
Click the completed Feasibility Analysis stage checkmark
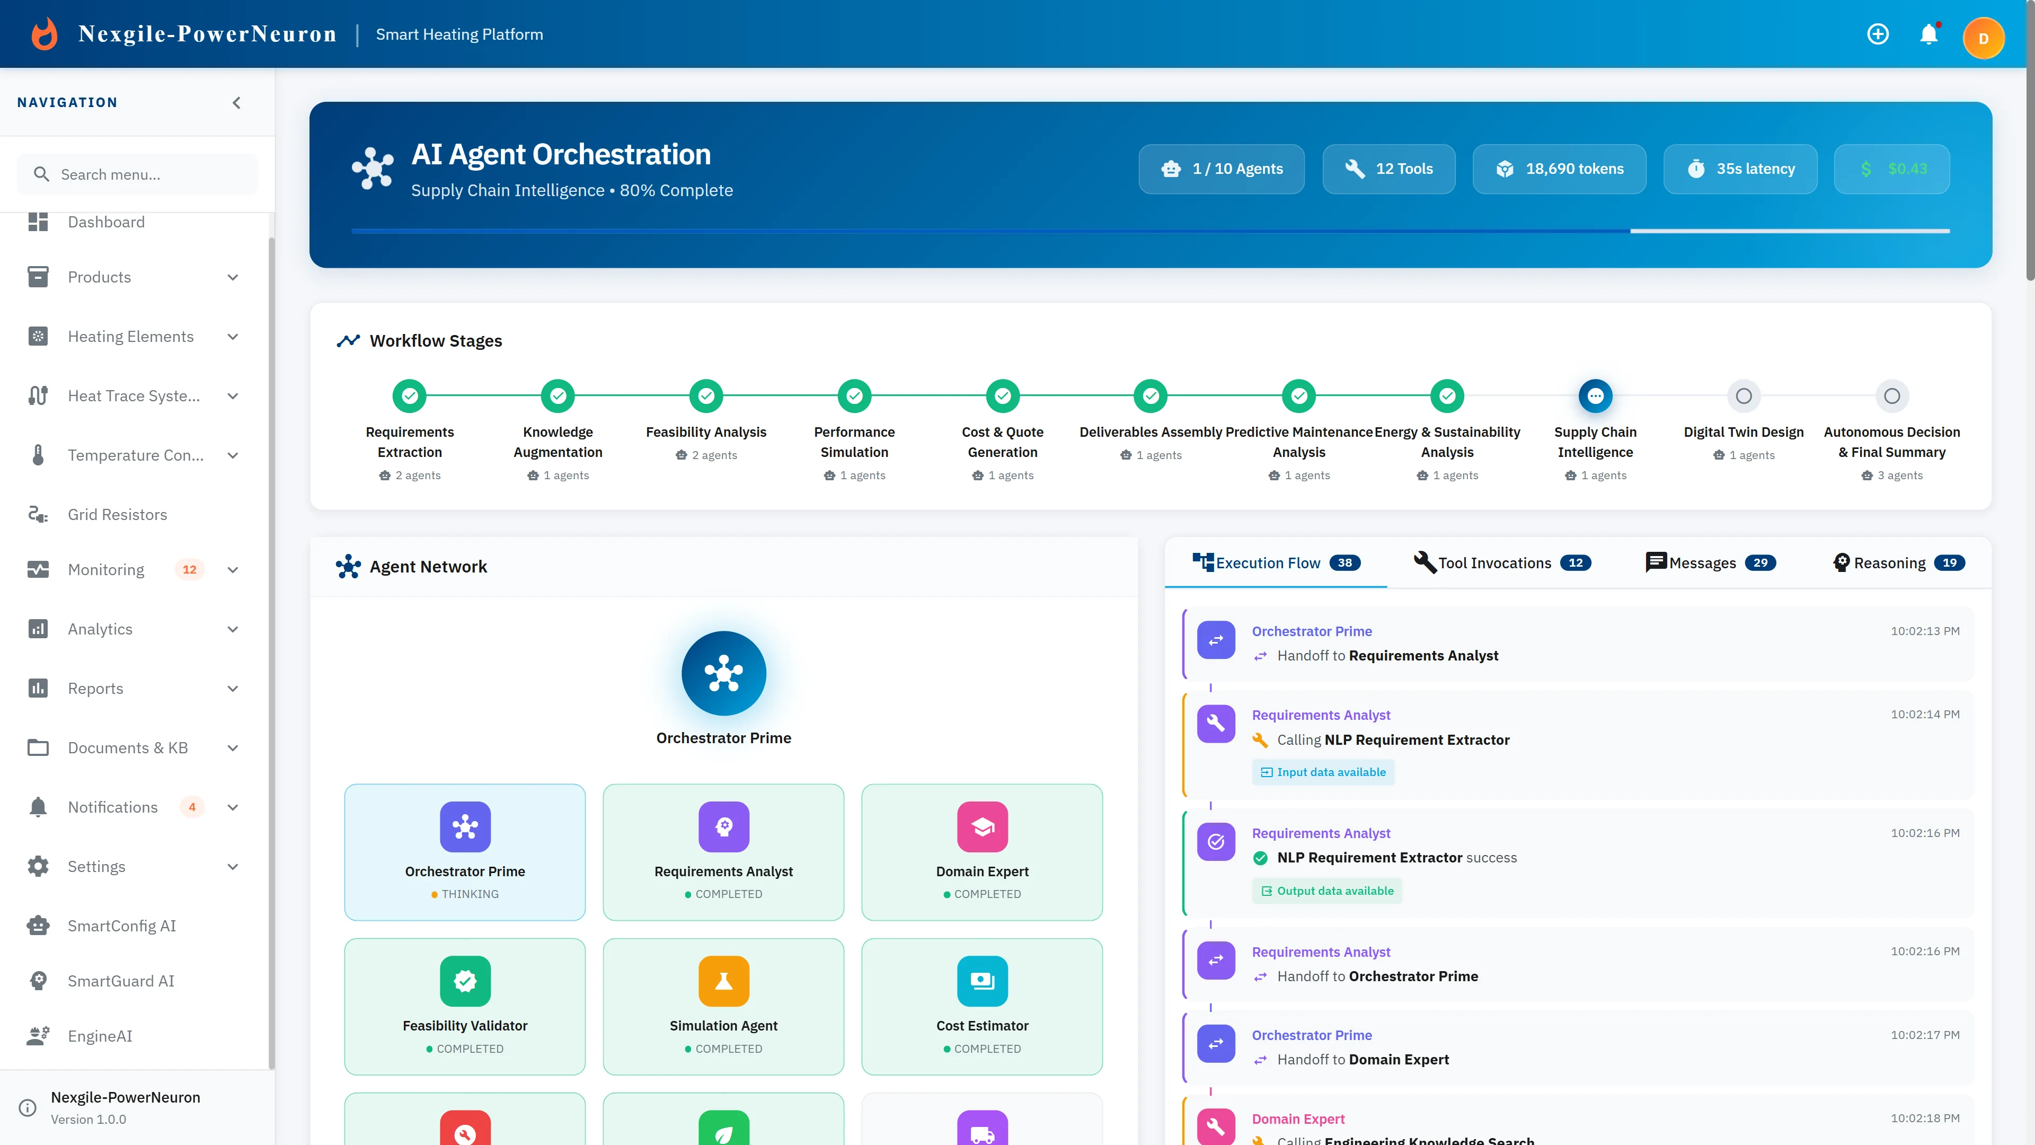pos(705,396)
